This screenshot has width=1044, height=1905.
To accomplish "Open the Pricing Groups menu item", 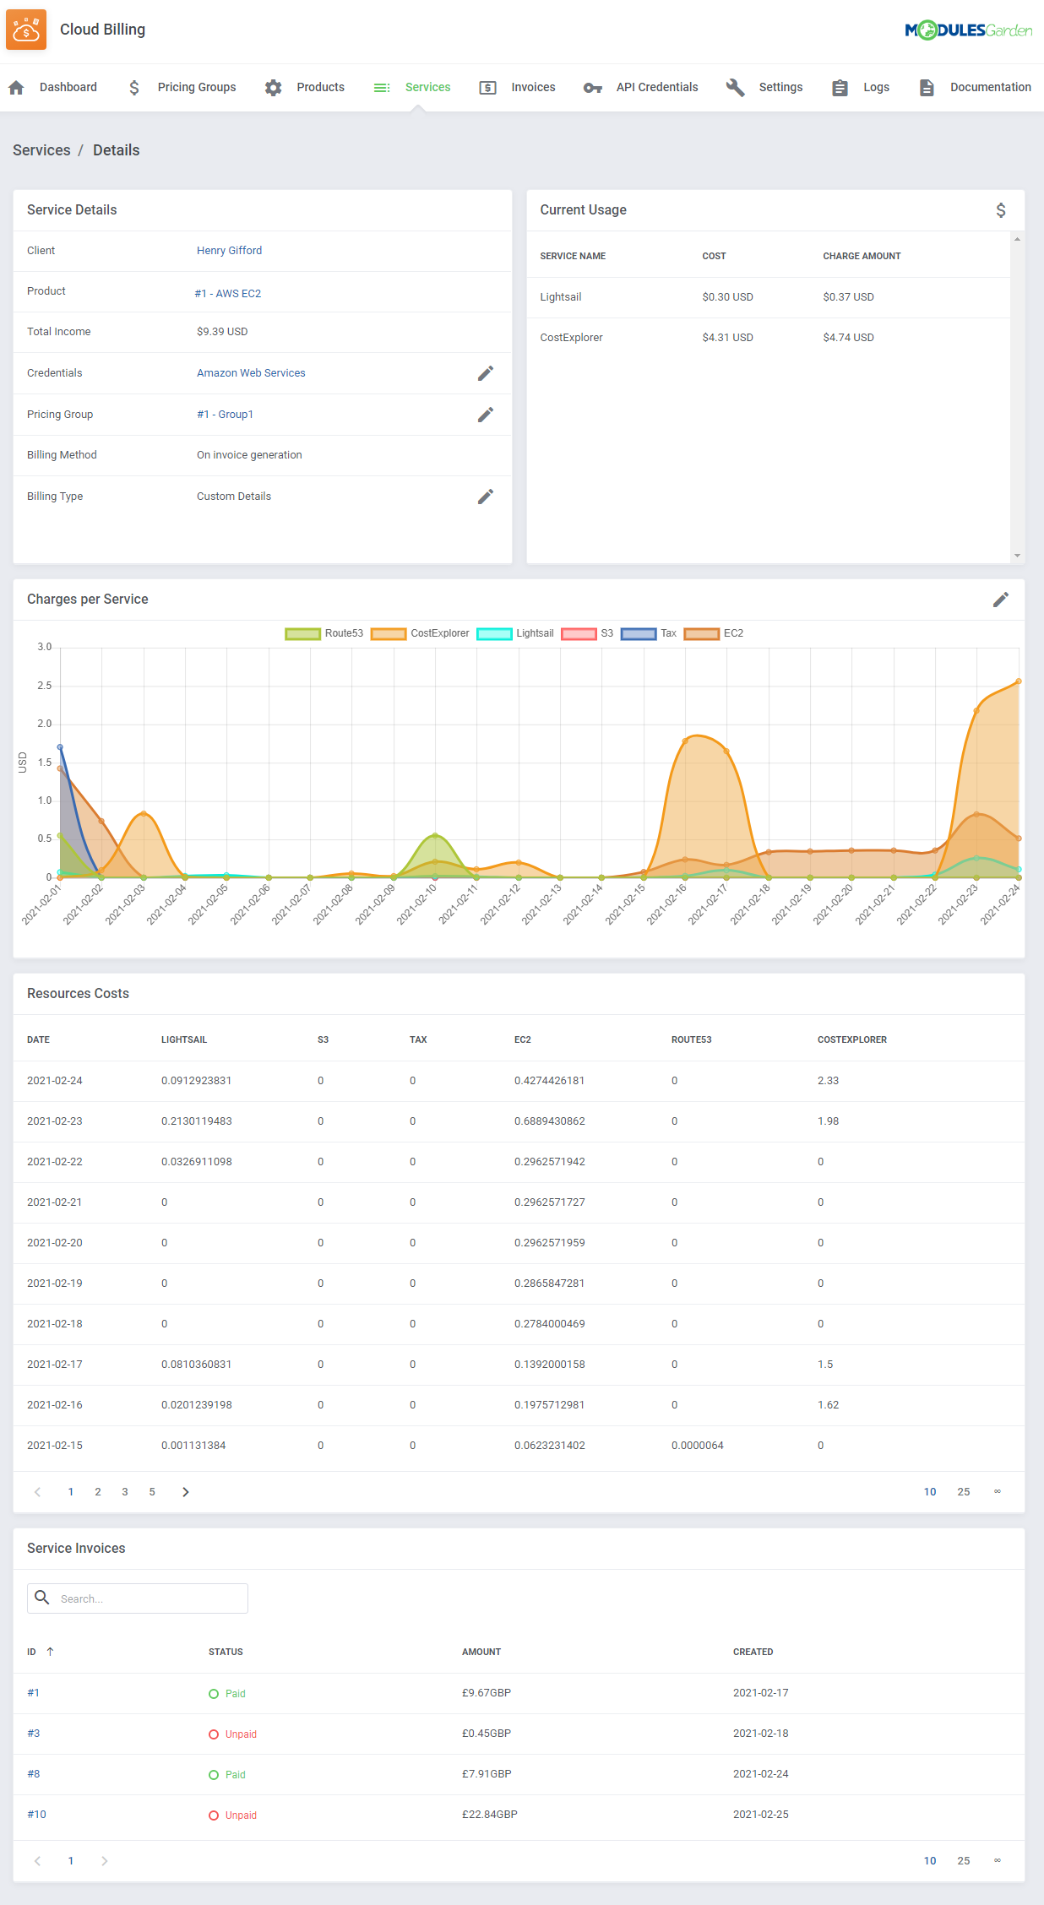I will (197, 87).
